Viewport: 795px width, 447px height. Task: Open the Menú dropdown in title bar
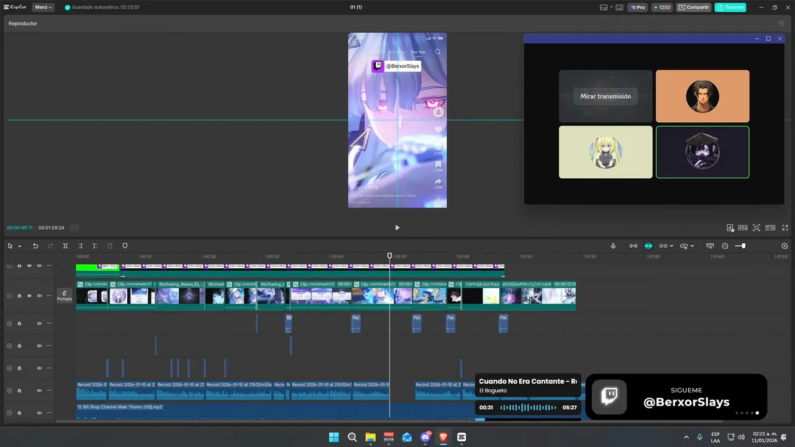pos(43,7)
